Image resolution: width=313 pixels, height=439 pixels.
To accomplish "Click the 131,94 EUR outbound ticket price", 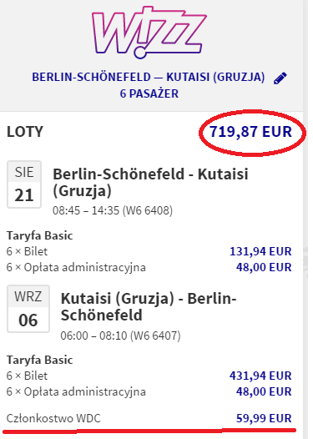I will 260,251.
